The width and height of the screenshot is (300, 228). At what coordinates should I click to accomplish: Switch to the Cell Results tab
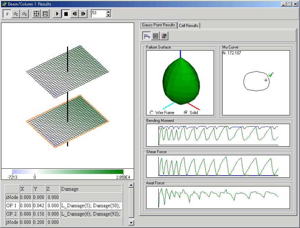[188, 25]
